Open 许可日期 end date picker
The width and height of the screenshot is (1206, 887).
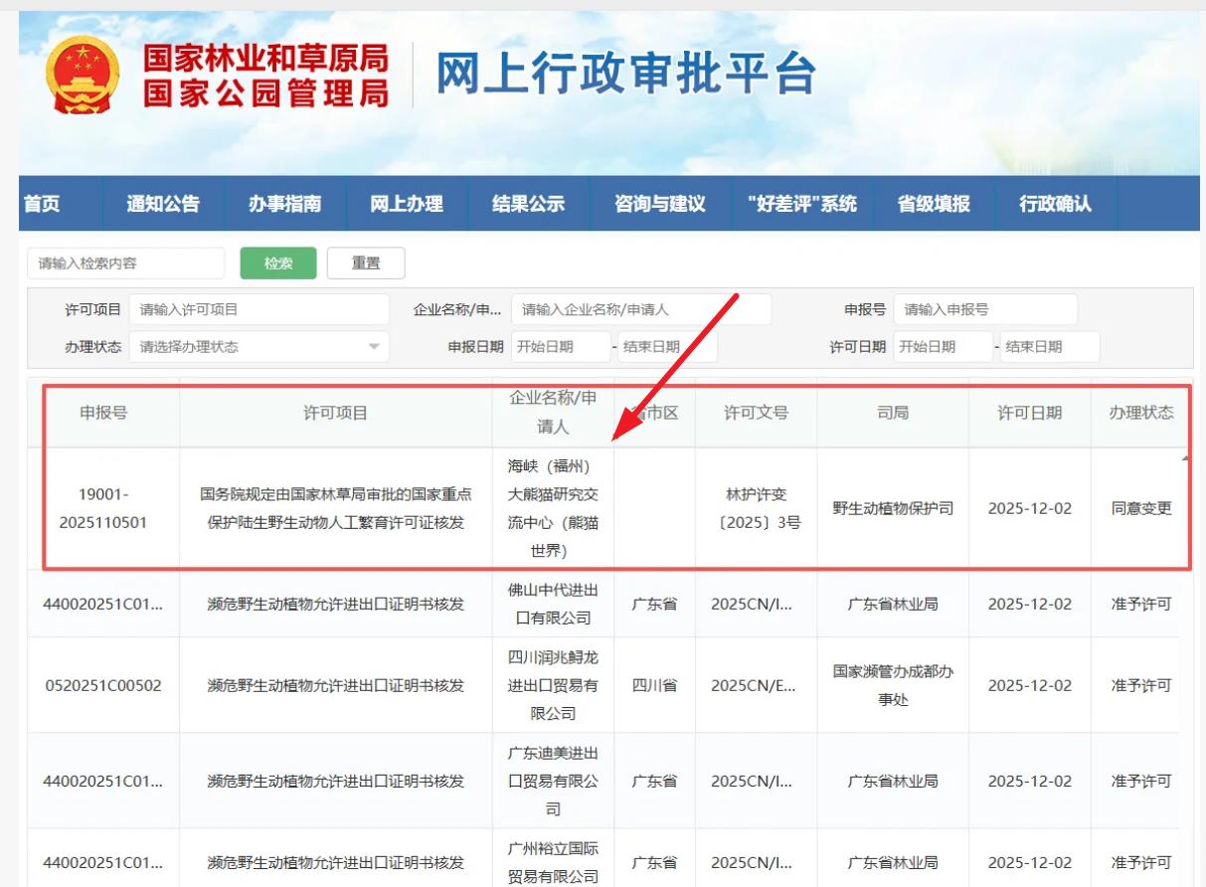click(1049, 347)
